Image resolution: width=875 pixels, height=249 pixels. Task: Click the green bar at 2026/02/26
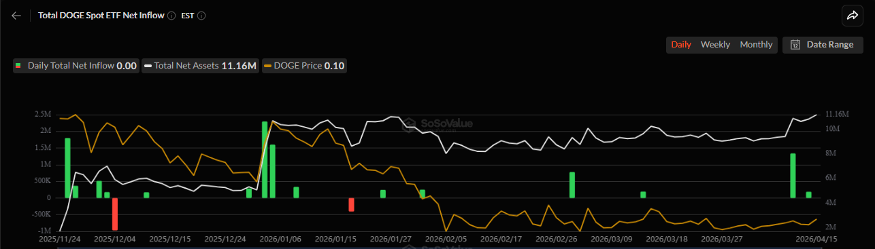coord(572,185)
